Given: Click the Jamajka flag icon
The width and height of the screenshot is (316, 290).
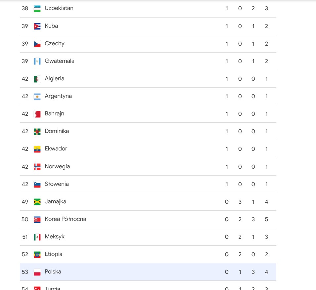Looking at the screenshot, I should (x=37, y=202).
